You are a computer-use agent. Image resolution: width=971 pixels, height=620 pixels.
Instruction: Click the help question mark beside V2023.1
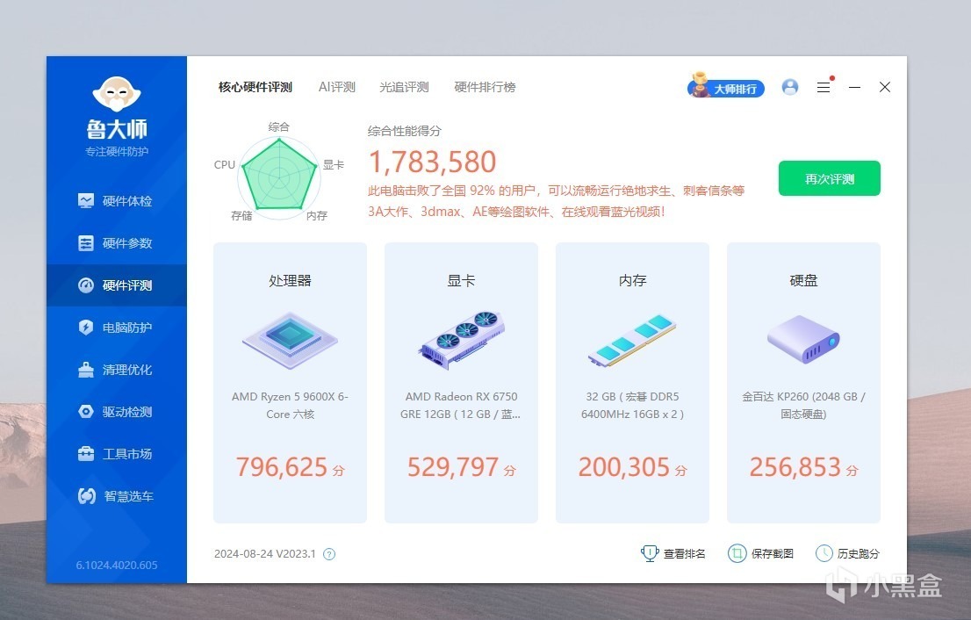point(329,554)
